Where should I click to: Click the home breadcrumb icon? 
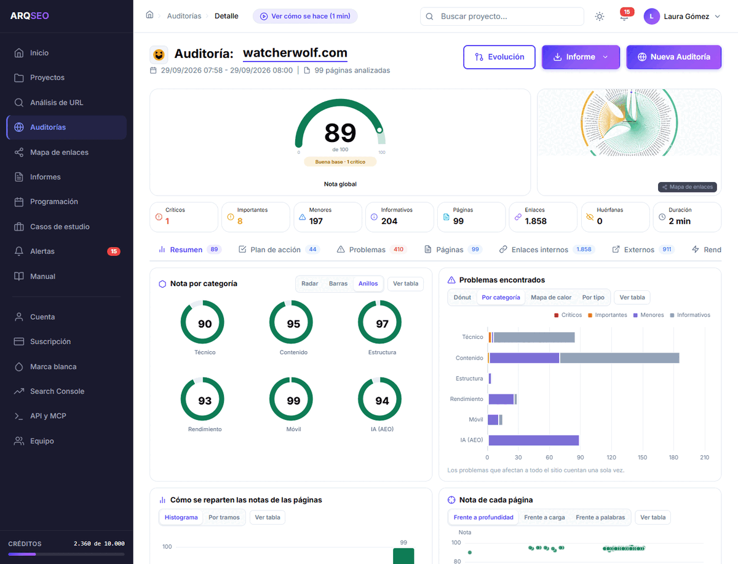tap(149, 15)
